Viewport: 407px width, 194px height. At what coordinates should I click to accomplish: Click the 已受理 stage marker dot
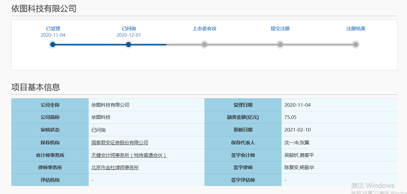coord(53,44)
